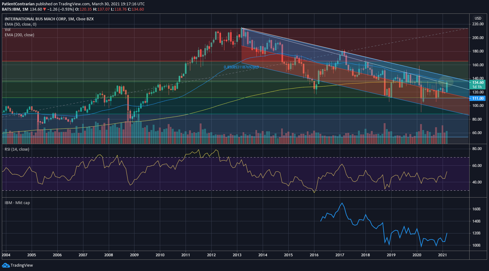Click the Vol indicator label
The image size is (489, 271).
coord(8,30)
